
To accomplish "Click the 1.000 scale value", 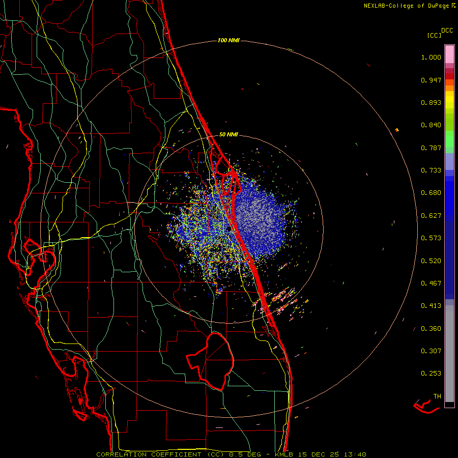I will point(431,58).
